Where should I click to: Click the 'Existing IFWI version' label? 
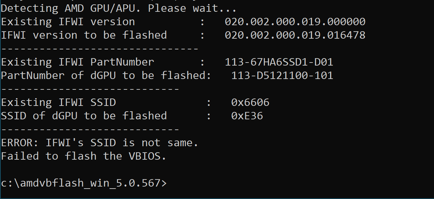coord(68,22)
